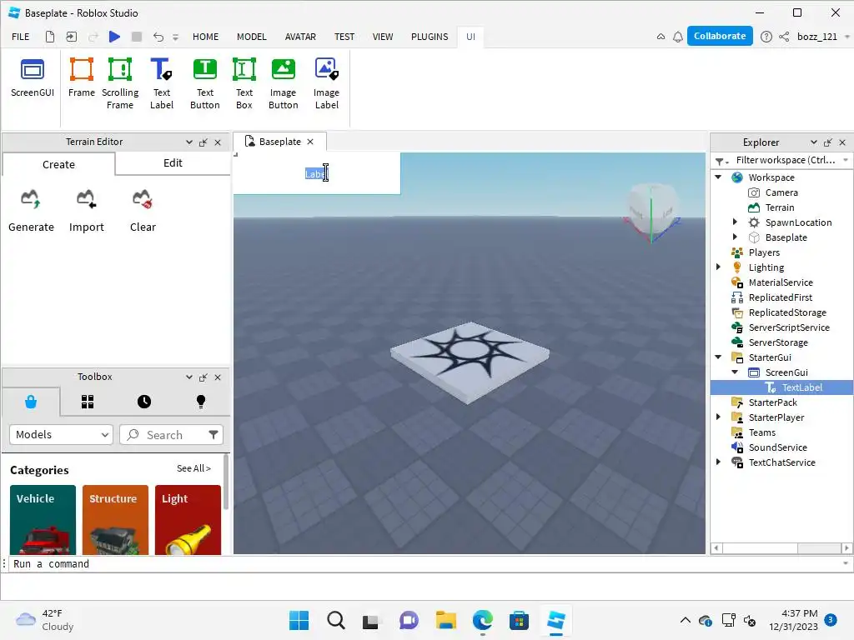The image size is (854, 640).
Task: Click the Run a command bar
Action: pos(424,564)
